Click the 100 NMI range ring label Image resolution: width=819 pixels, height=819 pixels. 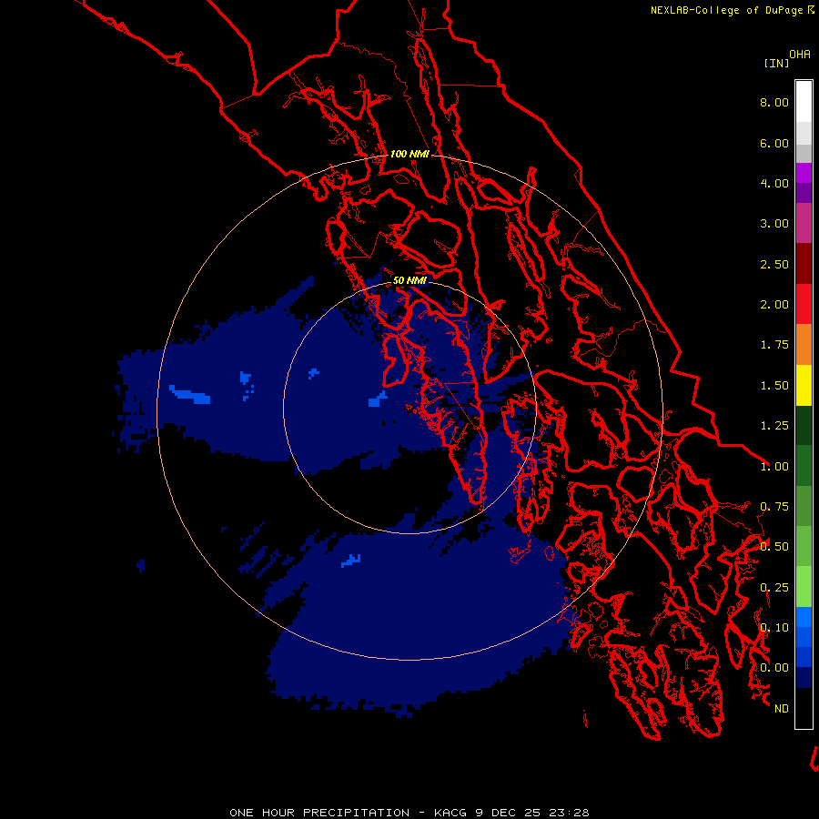point(409,154)
